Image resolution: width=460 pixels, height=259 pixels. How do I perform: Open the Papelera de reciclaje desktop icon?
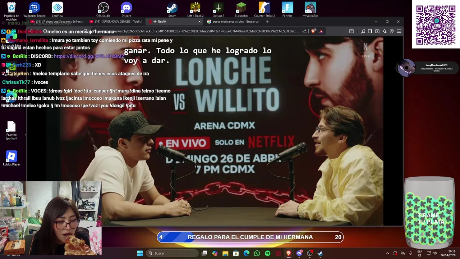[x=11, y=10]
